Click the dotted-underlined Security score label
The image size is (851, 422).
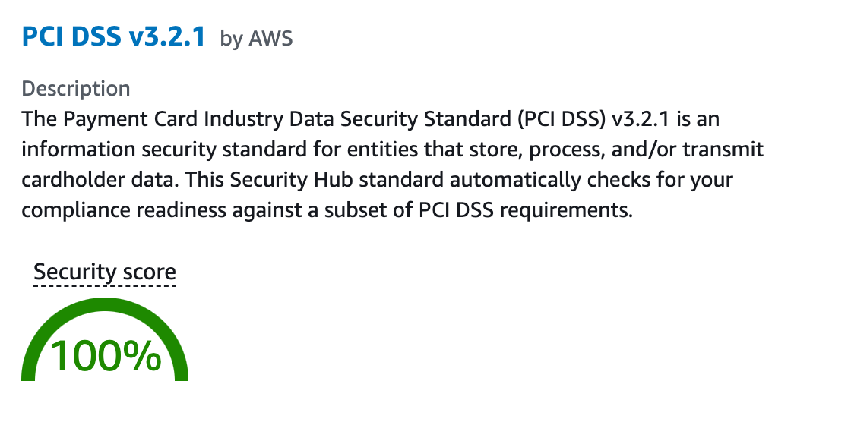tap(105, 272)
